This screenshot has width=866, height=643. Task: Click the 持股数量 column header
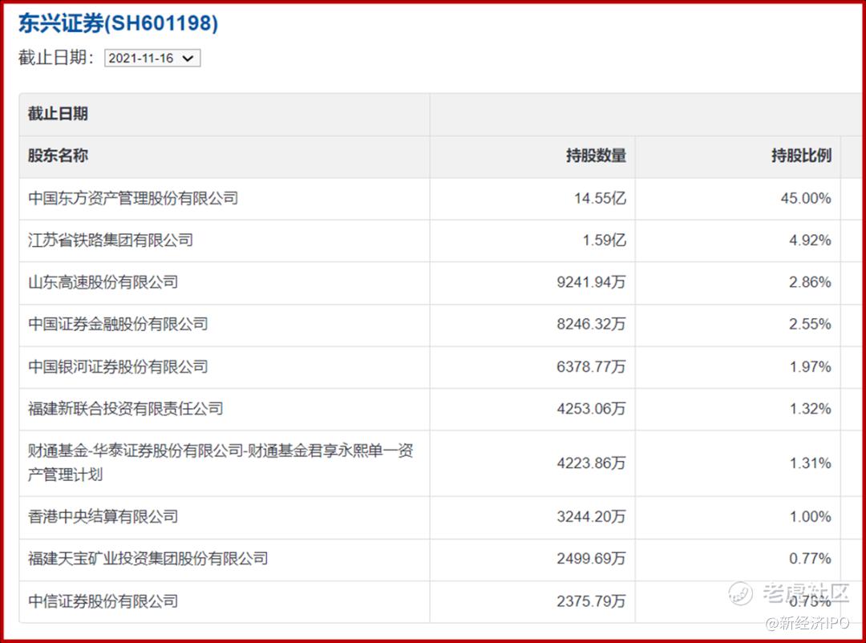pyautogui.click(x=596, y=156)
